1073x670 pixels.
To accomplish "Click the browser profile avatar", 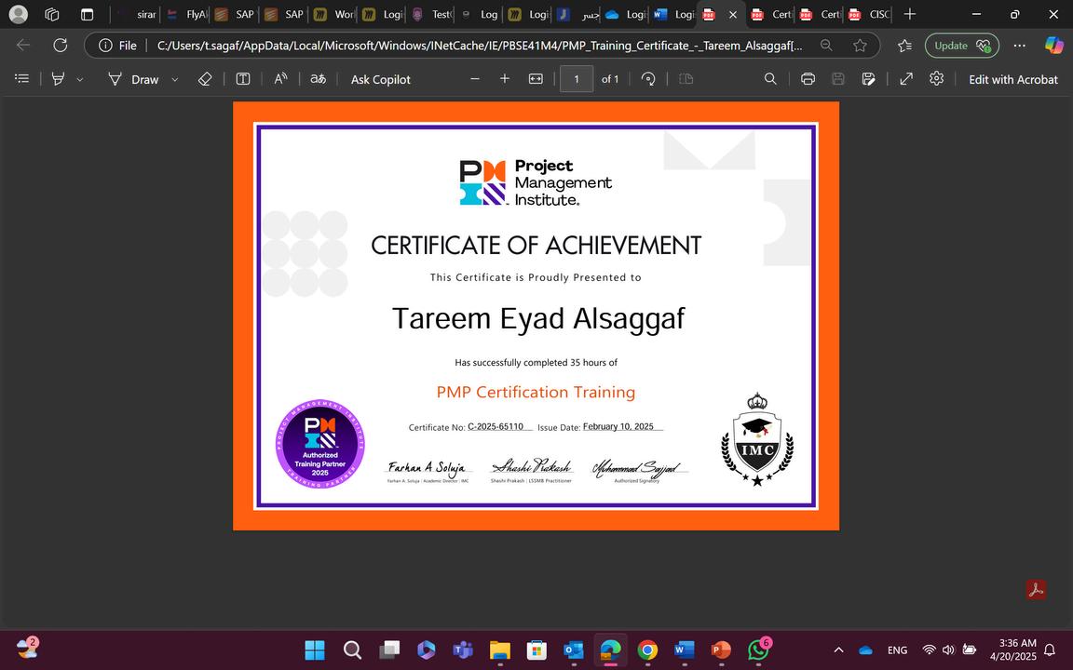I will point(19,14).
